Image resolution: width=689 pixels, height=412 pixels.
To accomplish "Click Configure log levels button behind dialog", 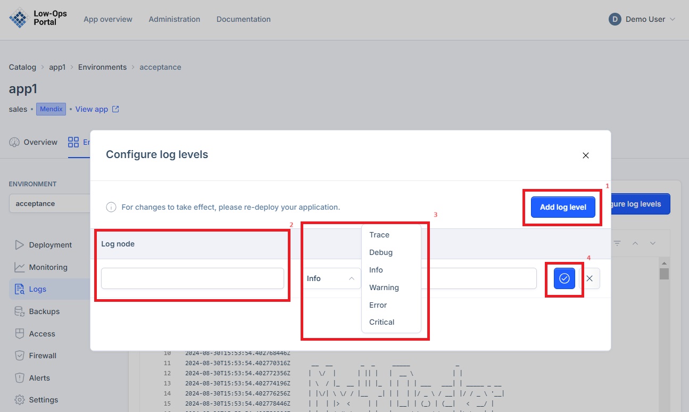I will (640, 204).
